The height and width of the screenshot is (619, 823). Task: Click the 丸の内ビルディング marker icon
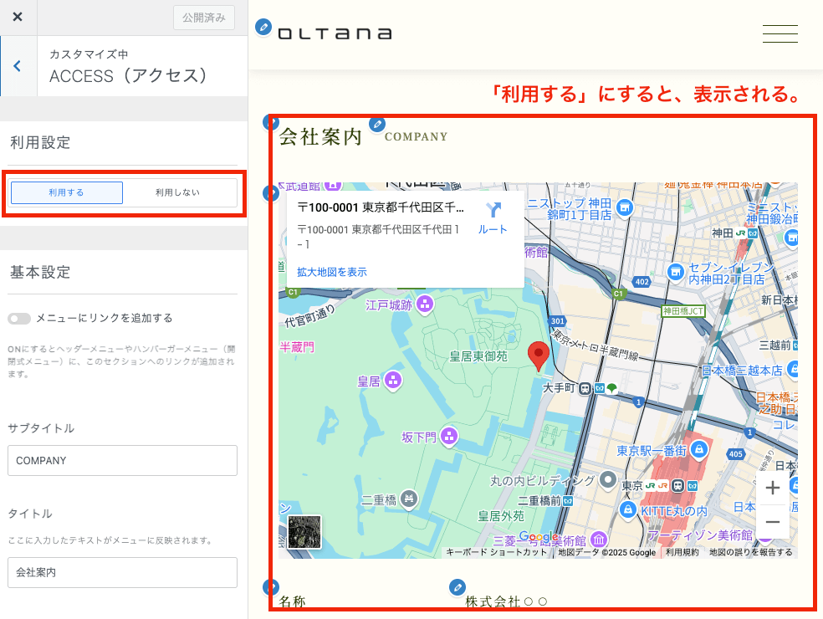pyautogui.click(x=608, y=479)
